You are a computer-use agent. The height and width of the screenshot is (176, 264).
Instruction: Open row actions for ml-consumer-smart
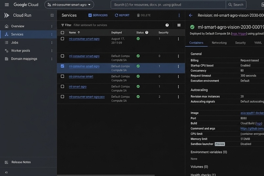tap(178, 77)
